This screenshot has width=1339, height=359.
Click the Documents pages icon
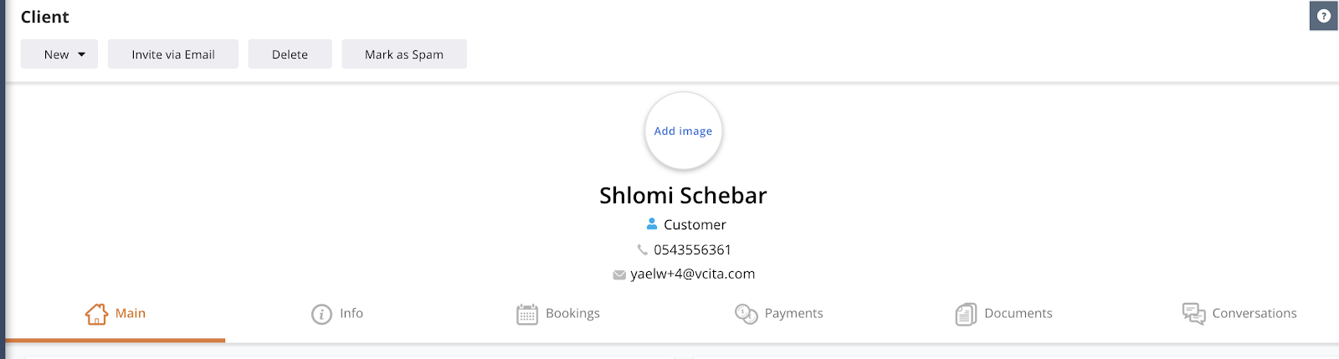coord(966,314)
